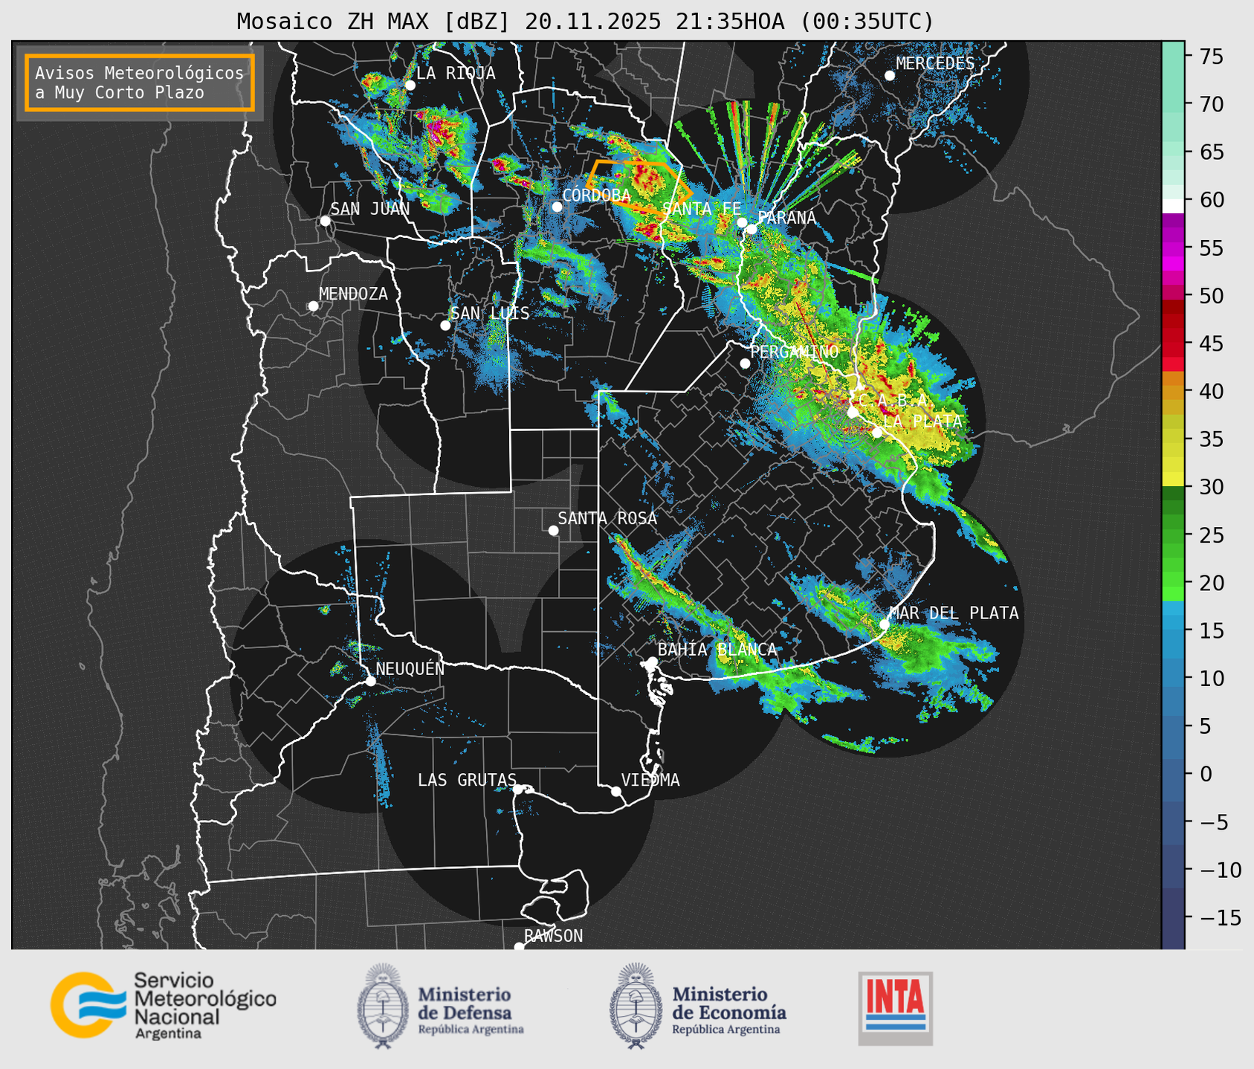This screenshot has height=1069, width=1254.
Task: Click the LAS GRUTAS label
Action: pos(467,781)
